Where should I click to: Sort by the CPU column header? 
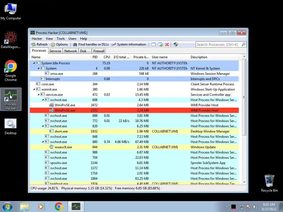(x=105, y=57)
